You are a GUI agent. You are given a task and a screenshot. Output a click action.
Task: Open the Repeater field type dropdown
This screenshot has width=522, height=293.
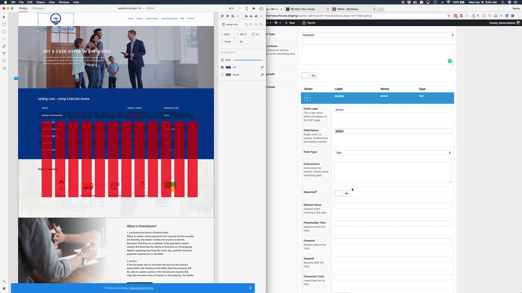pyautogui.click(x=377, y=35)
